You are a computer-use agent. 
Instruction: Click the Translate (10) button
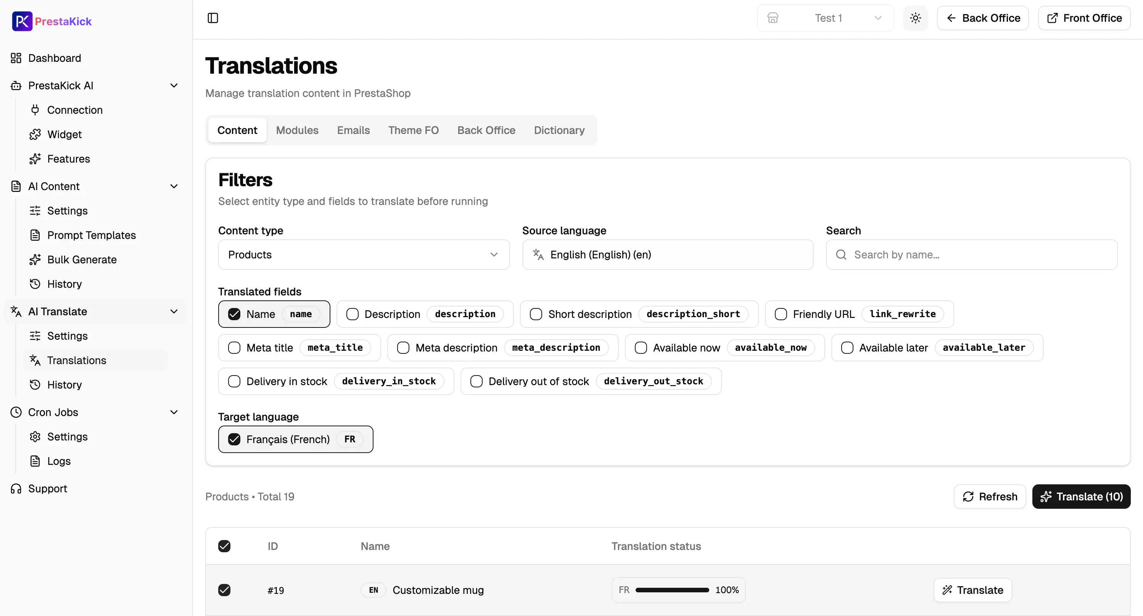tap(1081, 497)
